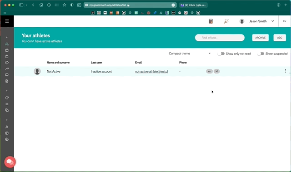Expand the Jason Smith account chevron
291x172 pixels.
click(273, 21)
